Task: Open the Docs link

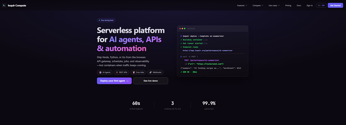Action: pos(299,6)
